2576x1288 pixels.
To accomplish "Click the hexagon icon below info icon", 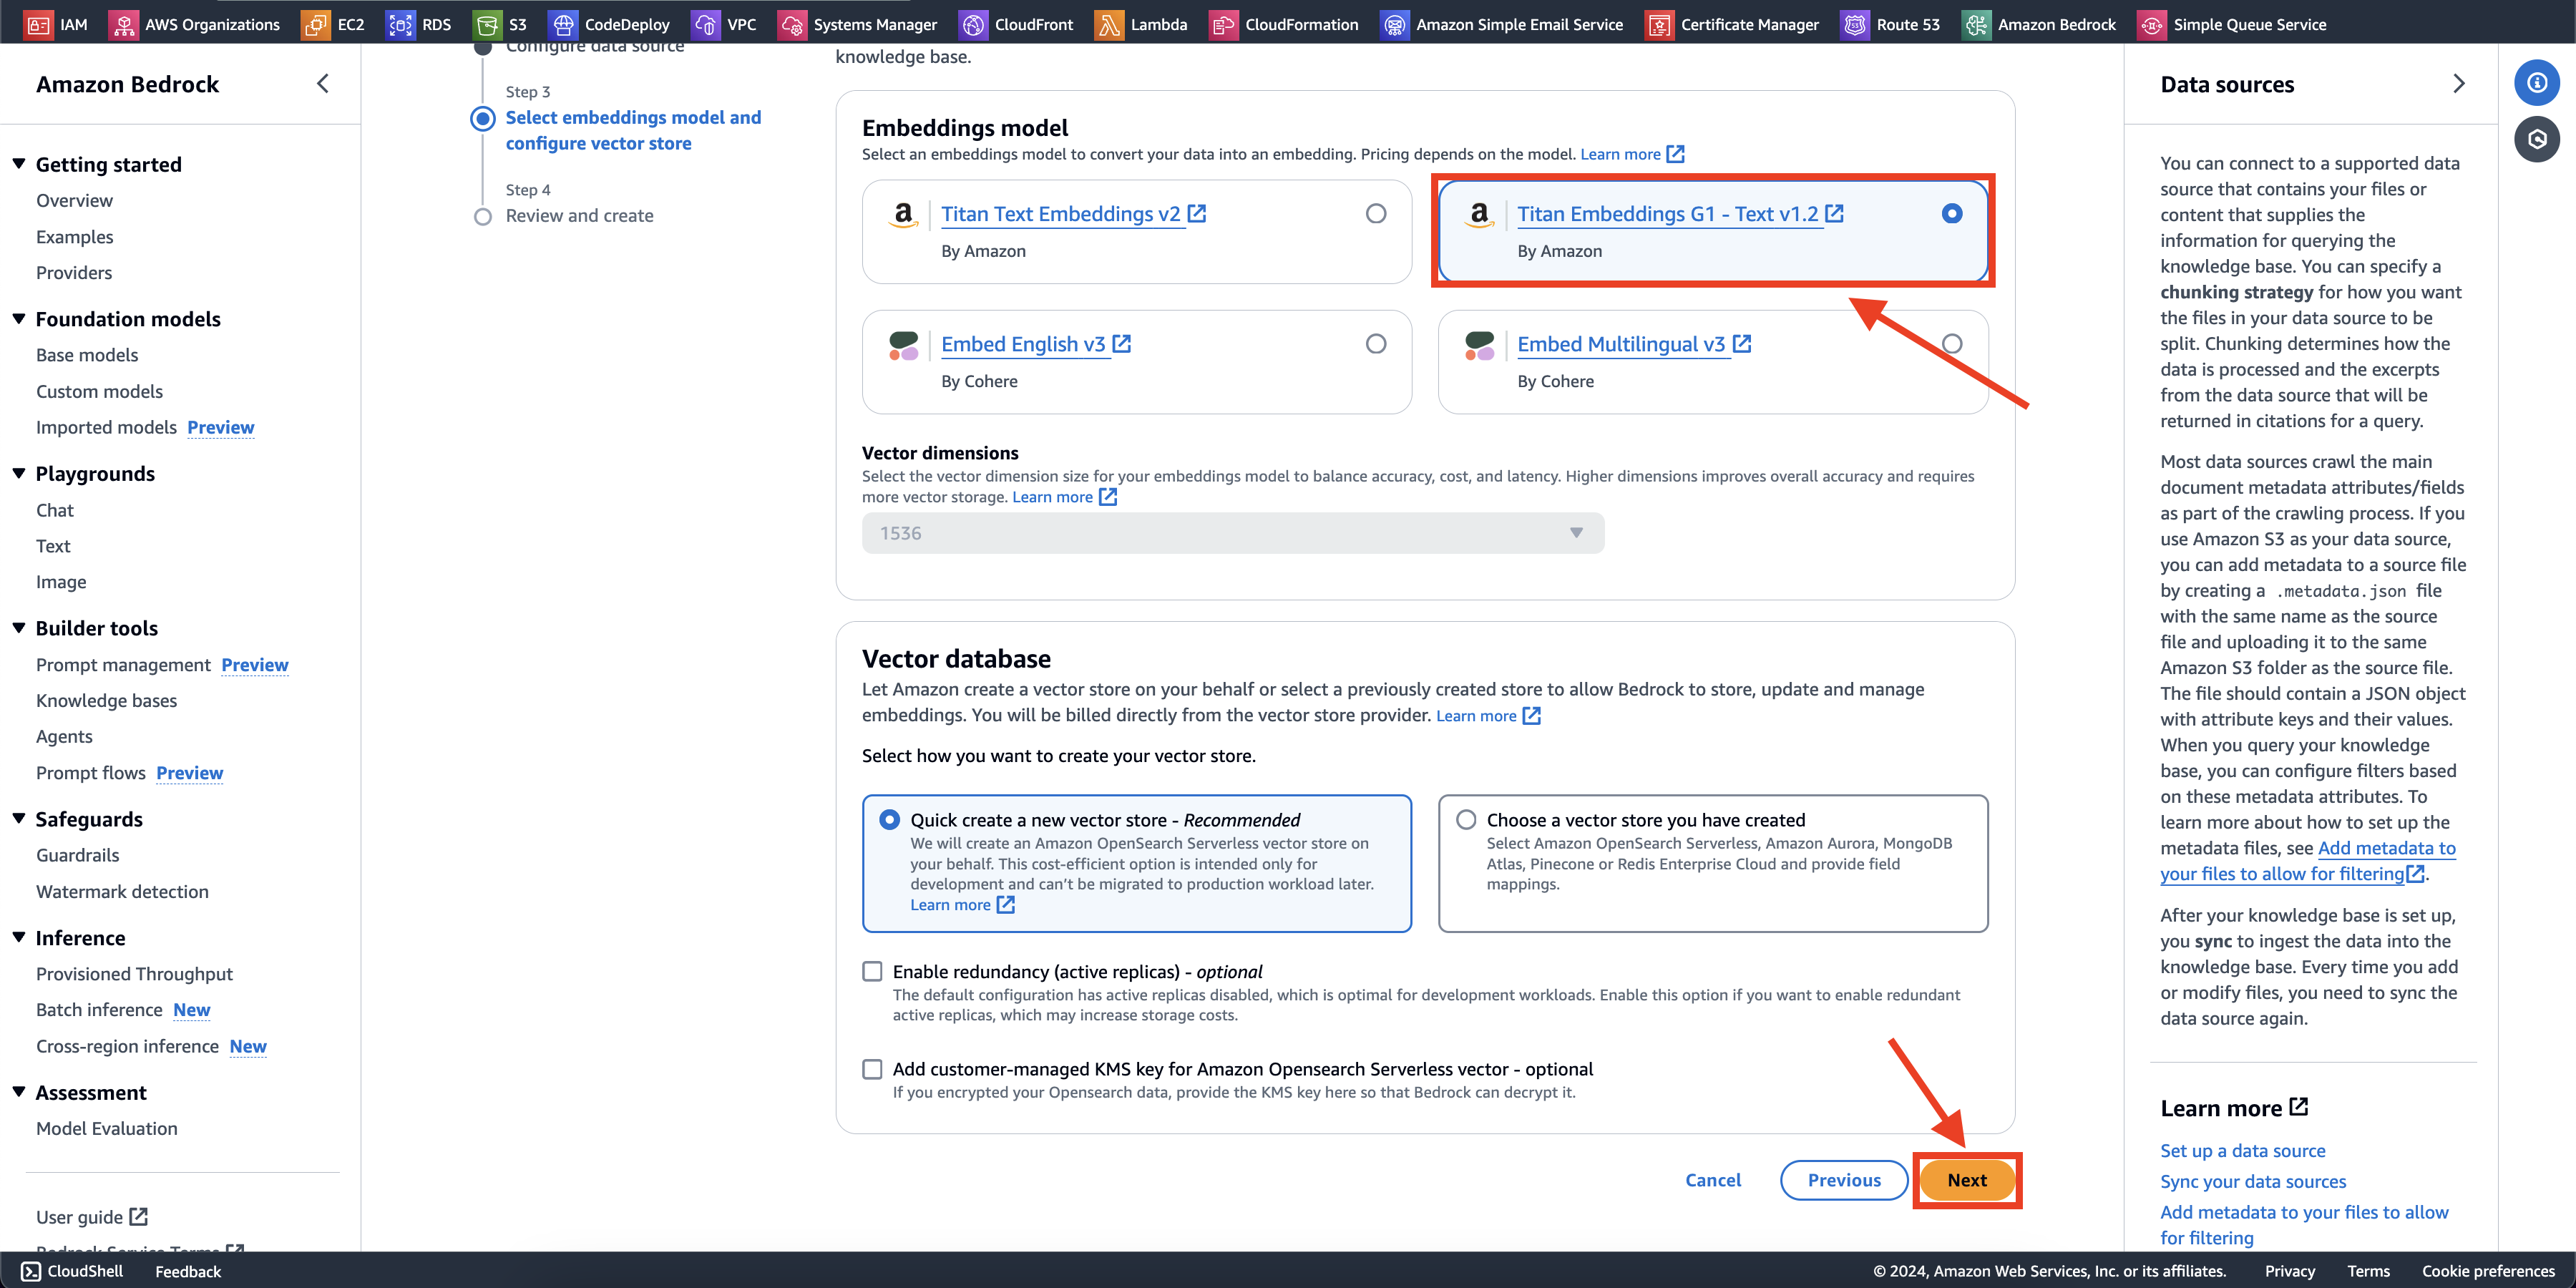I will 2537,139.
